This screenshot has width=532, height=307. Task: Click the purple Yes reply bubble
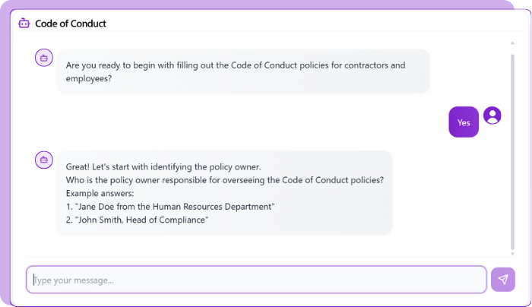tap(464, 122)
